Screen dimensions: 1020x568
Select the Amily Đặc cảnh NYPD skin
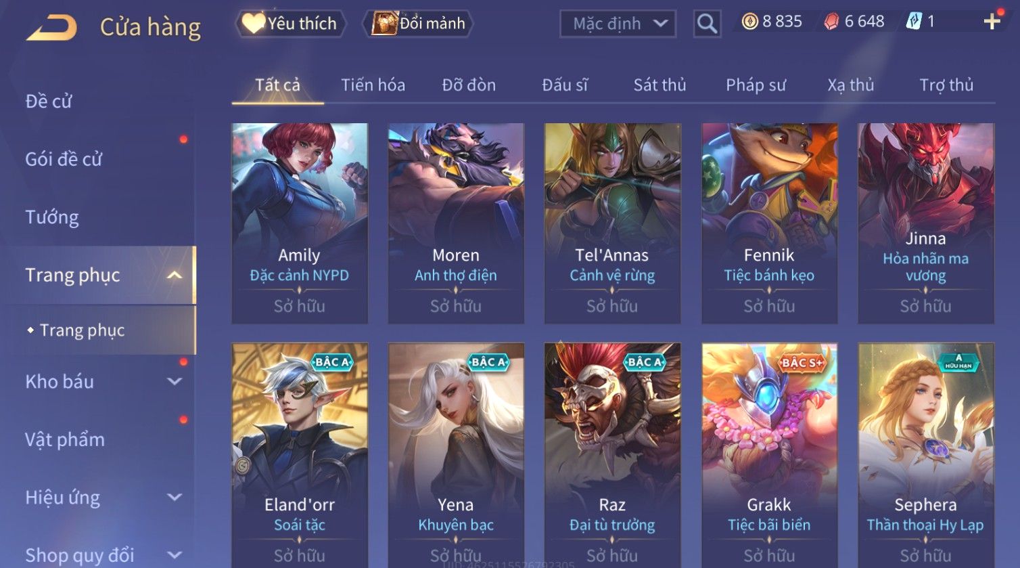coord(300,223)
